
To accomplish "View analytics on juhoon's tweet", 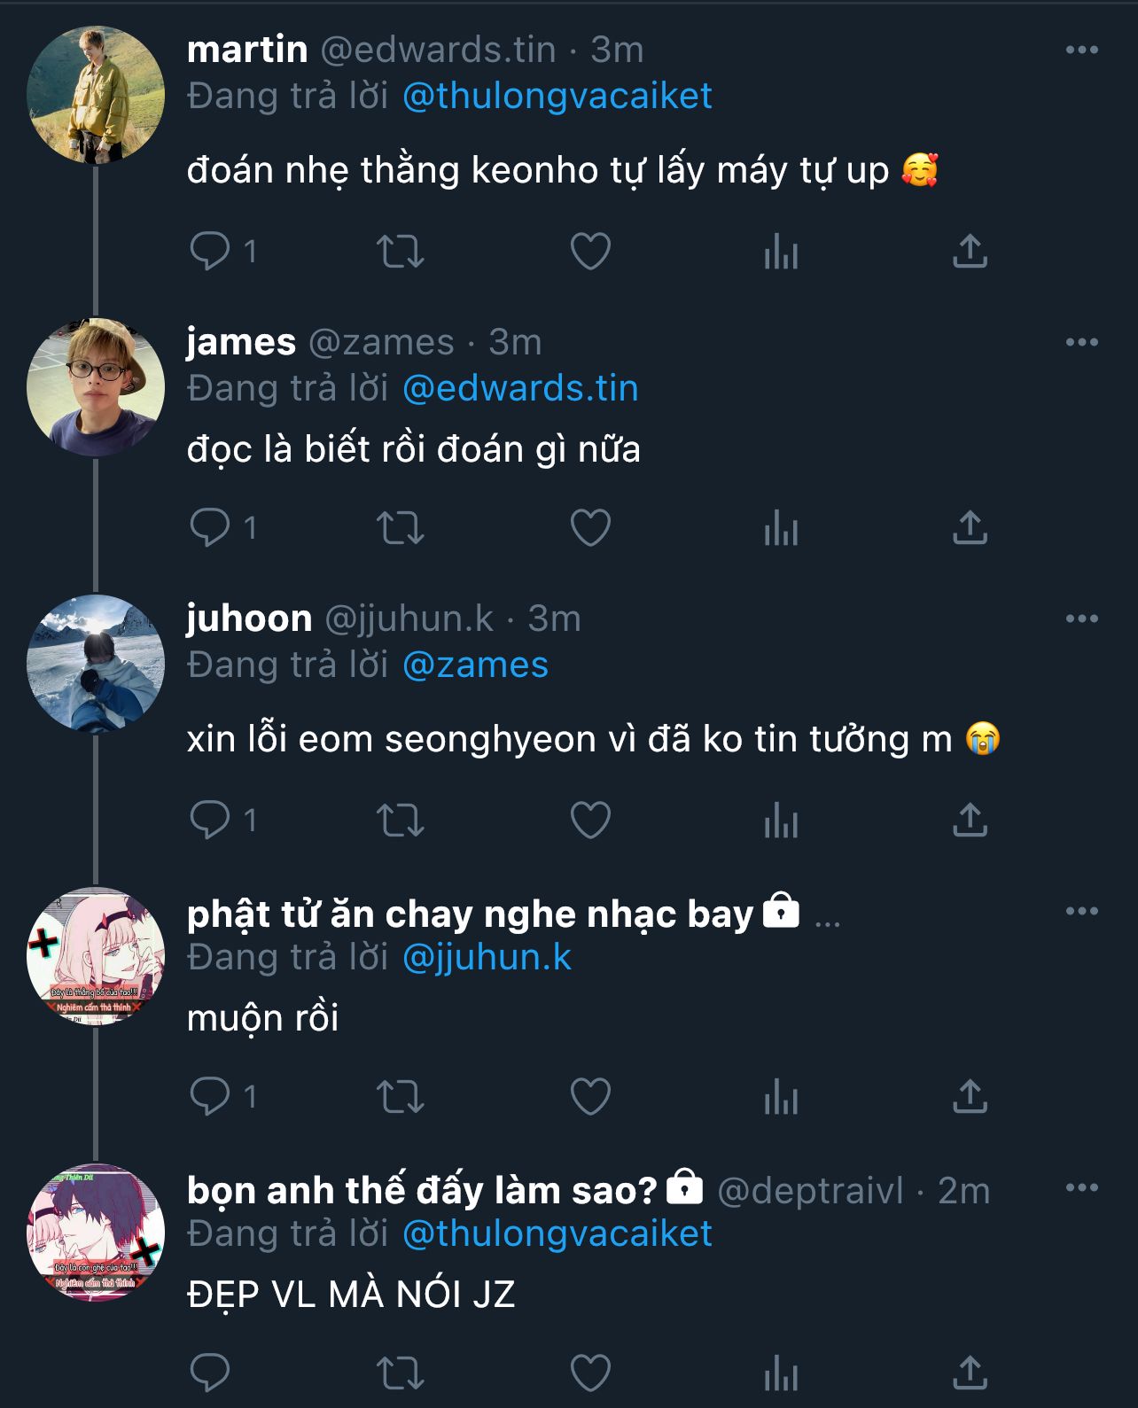I will pyautogui.click(x=781, y=821).
